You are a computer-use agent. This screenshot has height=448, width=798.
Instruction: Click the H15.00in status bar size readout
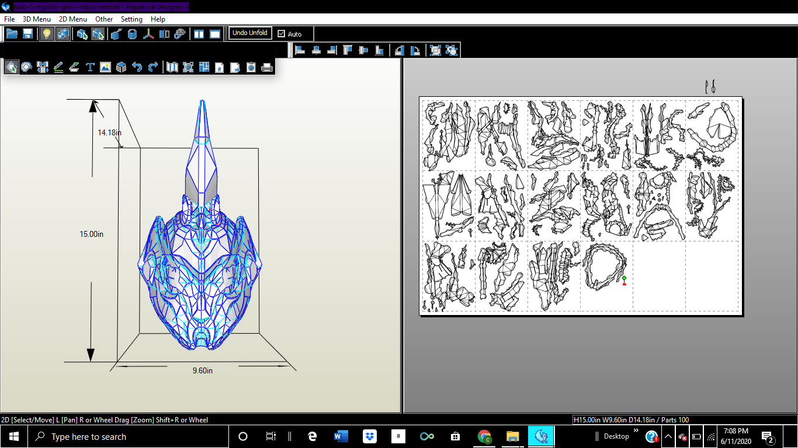(x=631, y=419)
